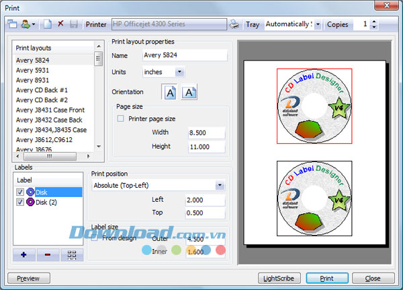This screenshot has width=403, height=290.
Task: Click the Inner label size field
Action: pyautogui.click(x=205, y=252)
